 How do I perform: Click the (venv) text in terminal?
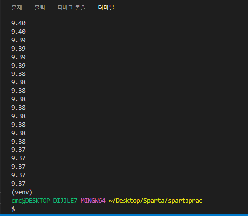pyautogui.click(x=22, y=192)
